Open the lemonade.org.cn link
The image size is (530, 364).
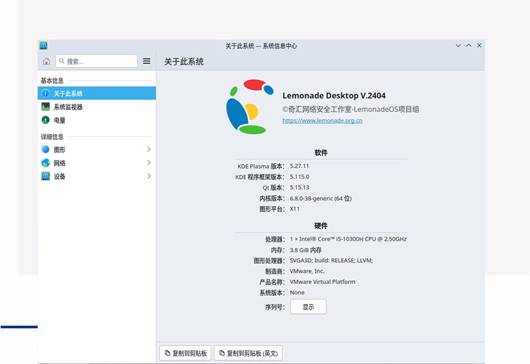pyautogui.click(x=322, y=120)
